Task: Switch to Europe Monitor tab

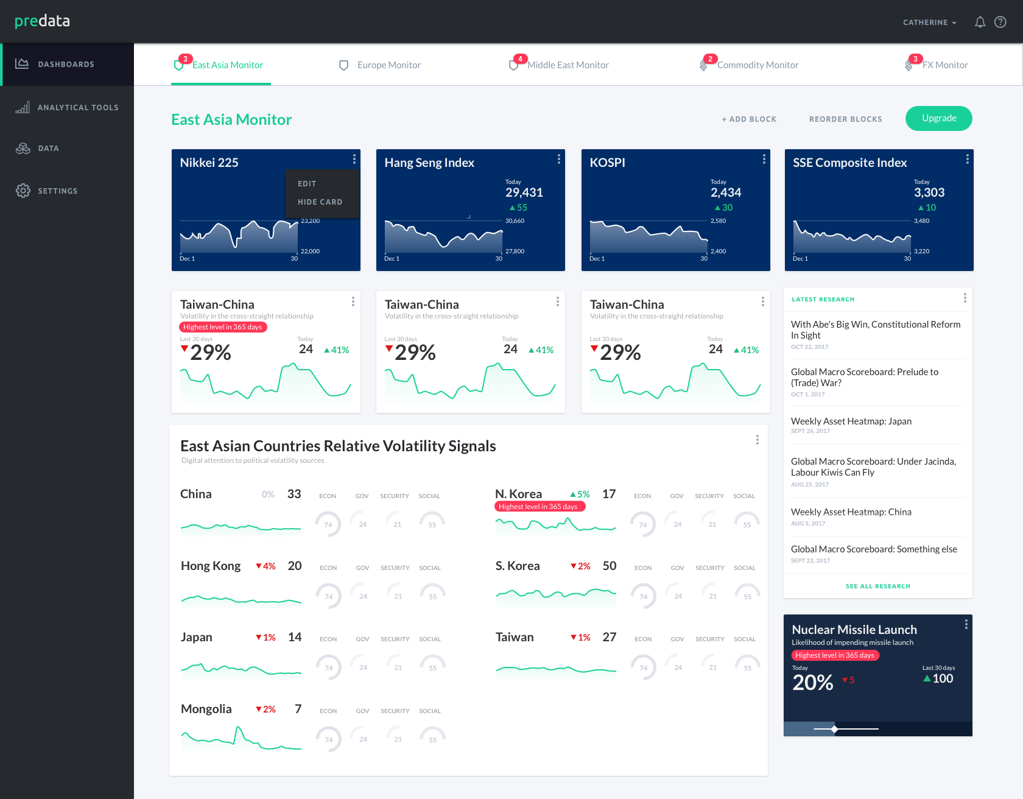Action: tap(380, 65)
